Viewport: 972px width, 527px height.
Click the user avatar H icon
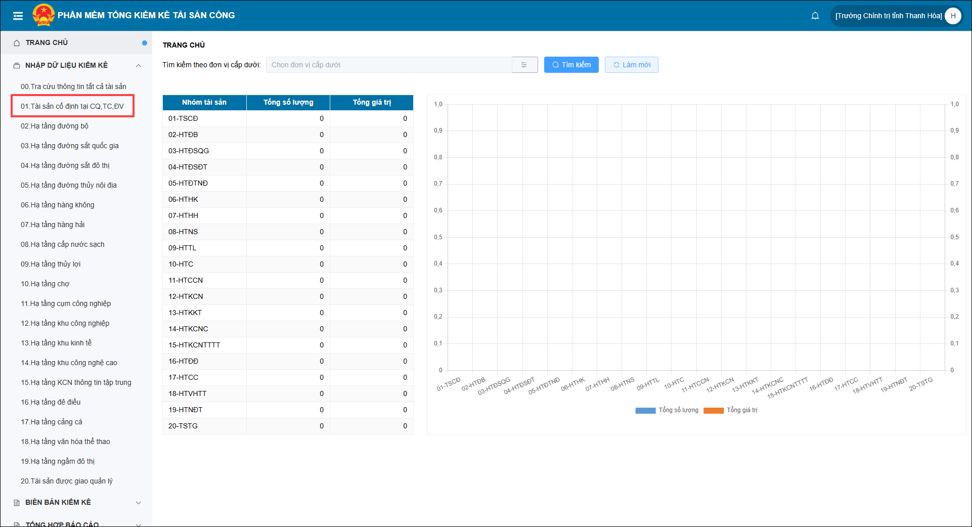pos(953,16)
